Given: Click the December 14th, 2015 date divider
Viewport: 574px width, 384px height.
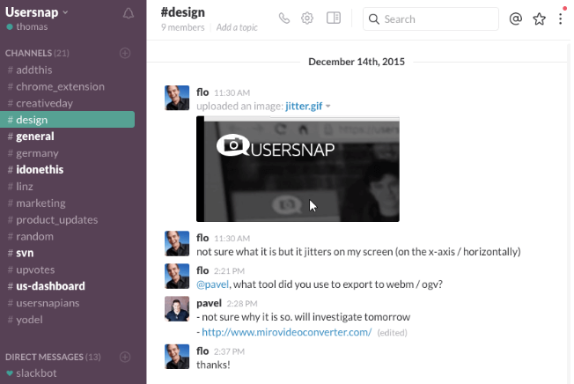Looking at the screenshot, I should point(357,62).
